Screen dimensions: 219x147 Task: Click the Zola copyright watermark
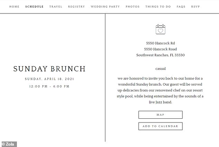tap(8, 144)
